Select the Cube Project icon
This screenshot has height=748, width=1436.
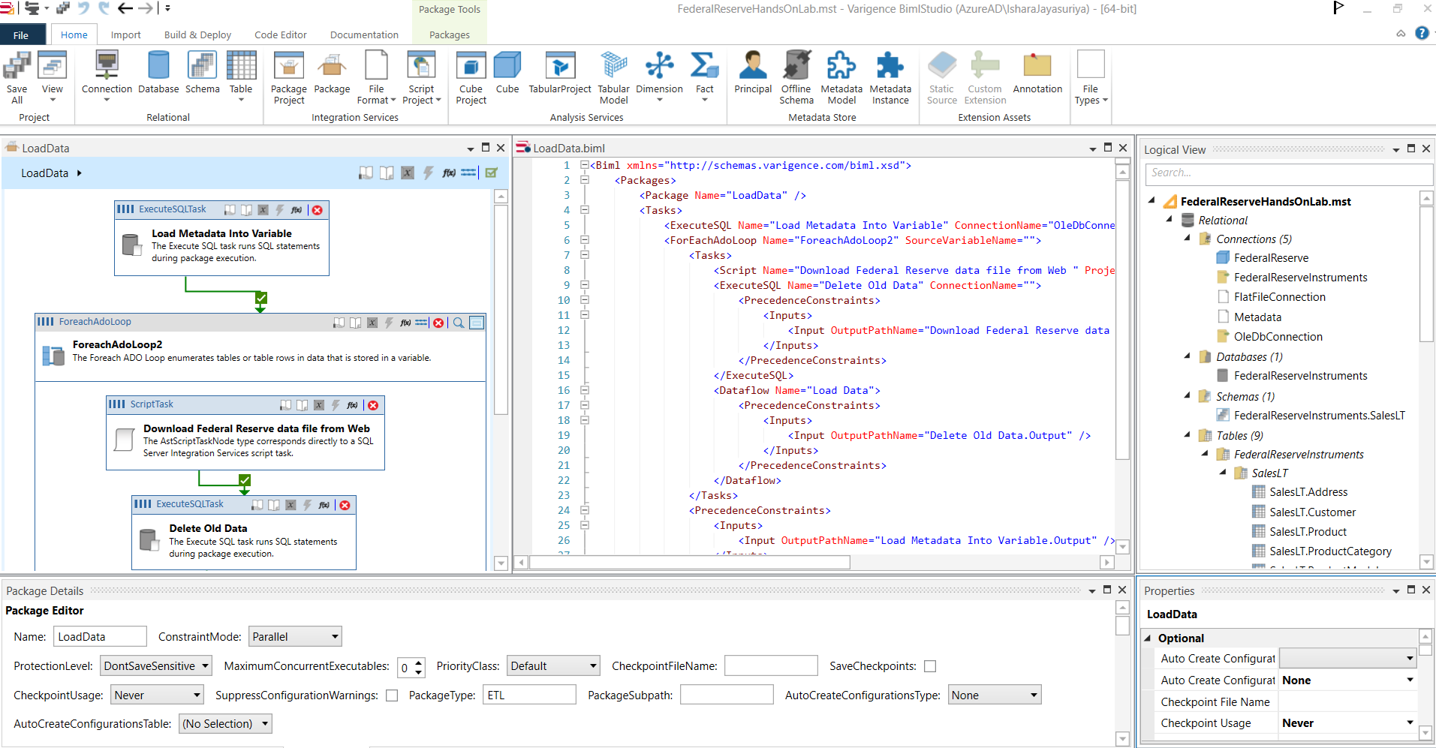click(471, 75)
